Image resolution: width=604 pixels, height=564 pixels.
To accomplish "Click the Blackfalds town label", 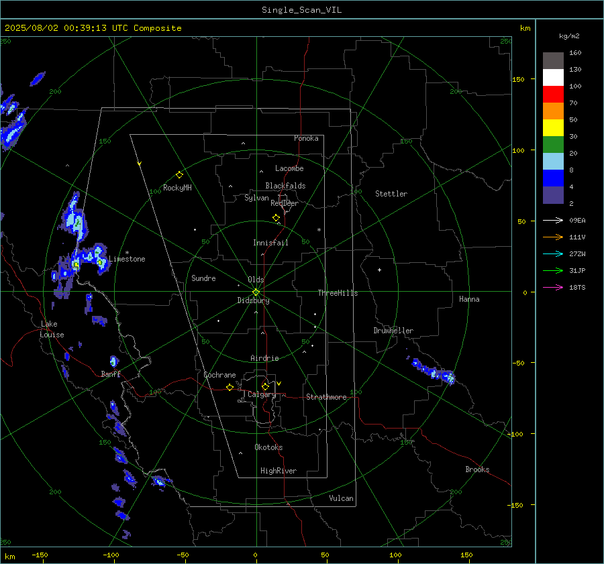I will tap(285, 186).
